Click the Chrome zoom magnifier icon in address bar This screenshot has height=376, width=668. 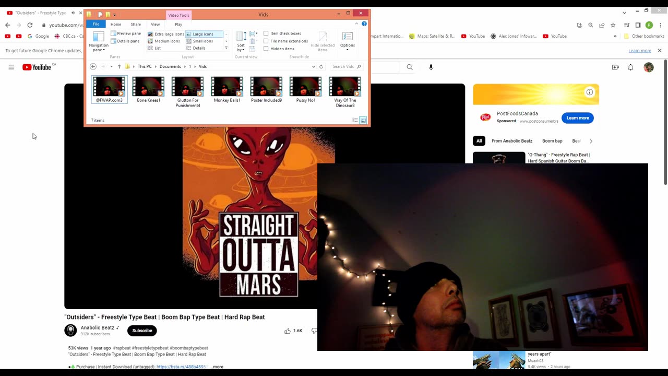(x=591, y=25)
